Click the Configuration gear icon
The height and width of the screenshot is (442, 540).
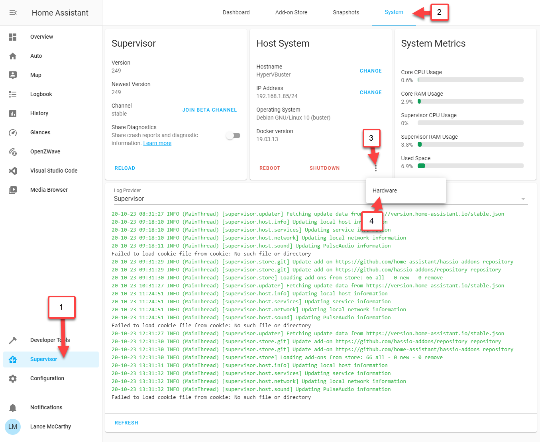[x=13, y=379]
